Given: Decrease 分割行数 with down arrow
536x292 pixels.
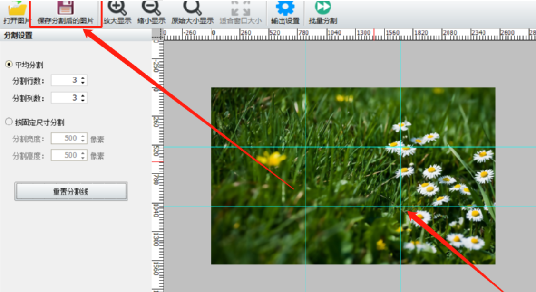Looking at the screenshot, I should click(83, 83).
